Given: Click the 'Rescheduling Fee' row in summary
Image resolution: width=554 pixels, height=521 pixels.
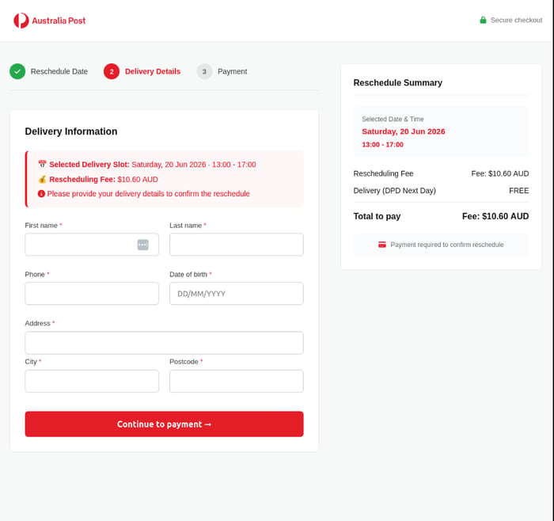Looking at the screenshot, I should coord(441,173).
